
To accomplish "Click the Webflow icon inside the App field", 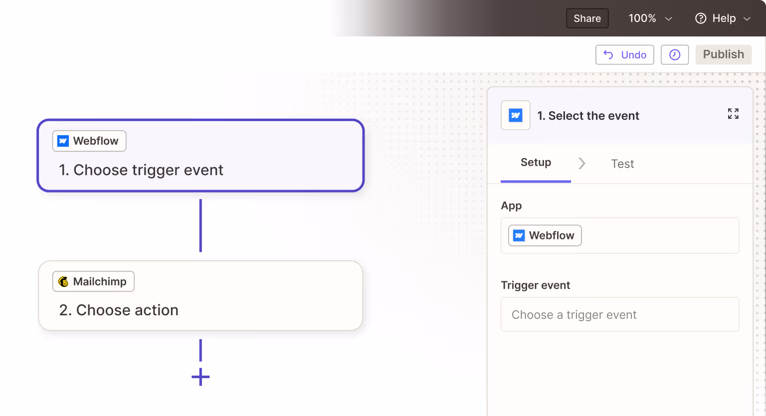I will (519, 235).
